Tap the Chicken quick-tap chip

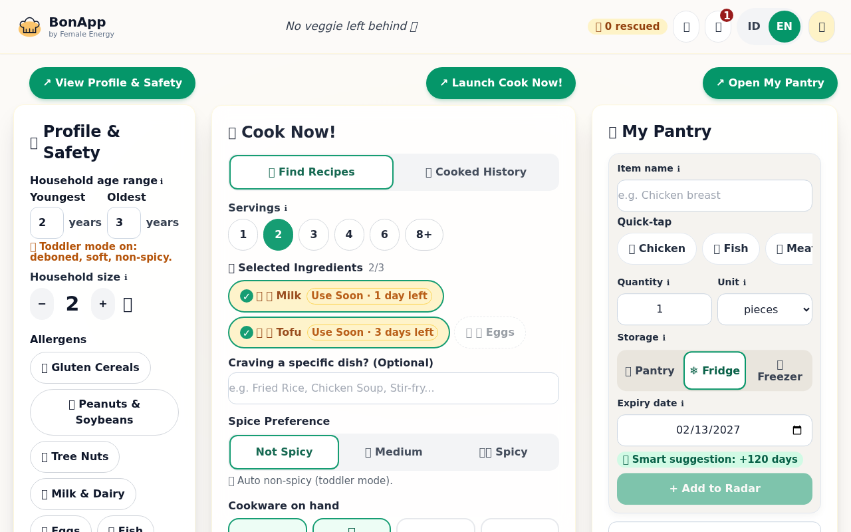657,249
